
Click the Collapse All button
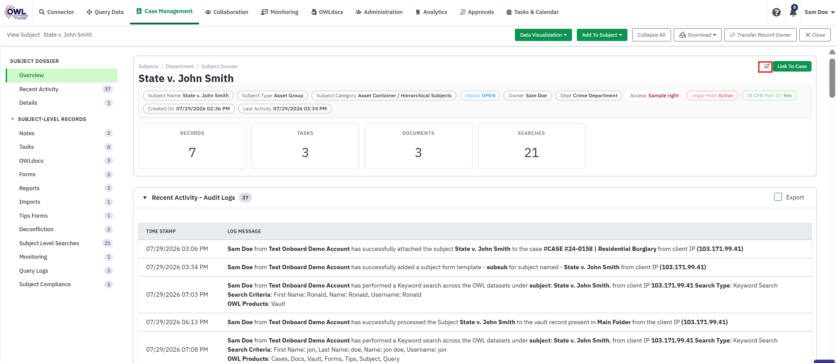coord(651,35)
